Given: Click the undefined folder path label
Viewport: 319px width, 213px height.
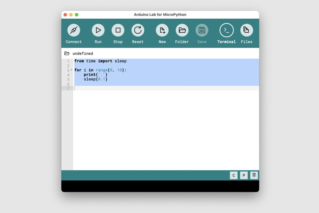Looking at the screenshot, I should click(x=83, y=54).
